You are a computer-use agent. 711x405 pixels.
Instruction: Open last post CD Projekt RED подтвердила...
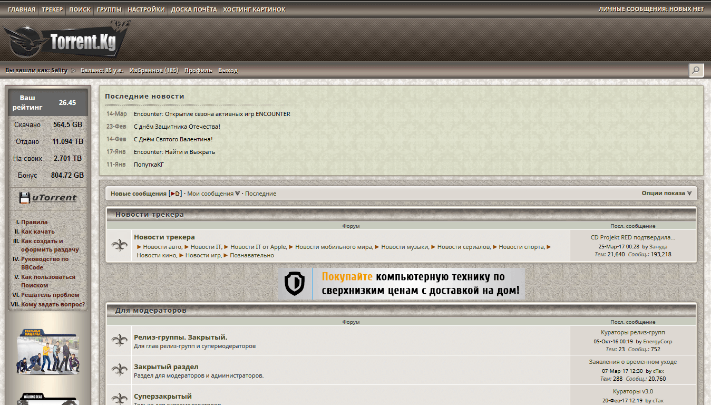coord(633,237)
